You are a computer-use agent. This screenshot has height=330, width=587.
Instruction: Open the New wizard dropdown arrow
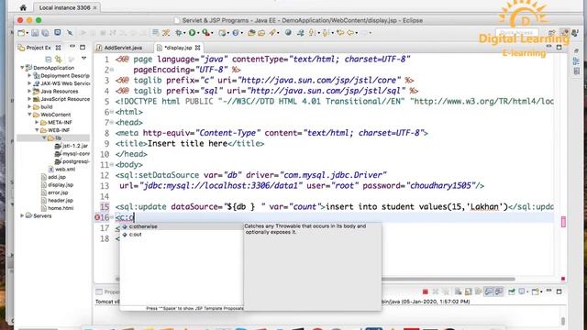click(x=27, y=33)
